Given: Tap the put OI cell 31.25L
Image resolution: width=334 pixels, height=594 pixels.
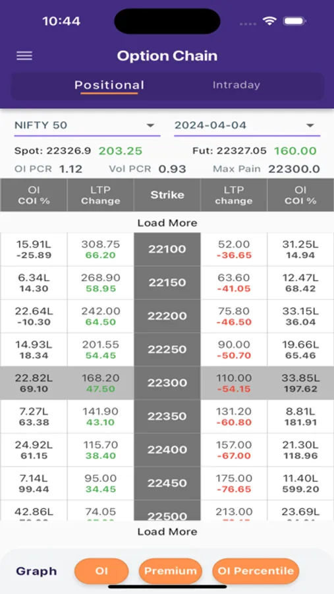Looking at the screenshot, I should [300, 249].
